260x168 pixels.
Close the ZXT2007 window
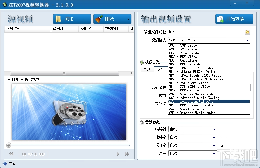click(x=247, y=3)
